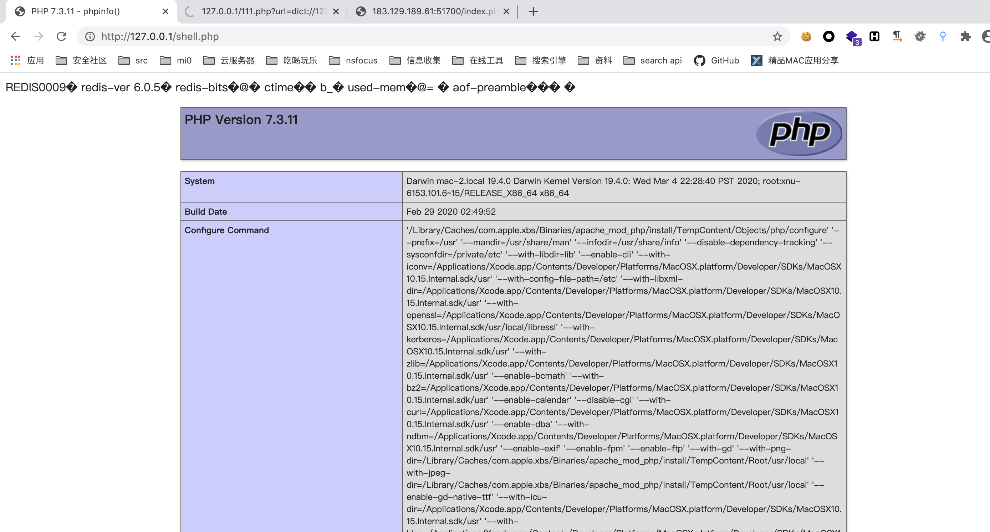Open the gear extension icon
The height and width of the screenshot is (532, 990).
[x=920, y=36]
